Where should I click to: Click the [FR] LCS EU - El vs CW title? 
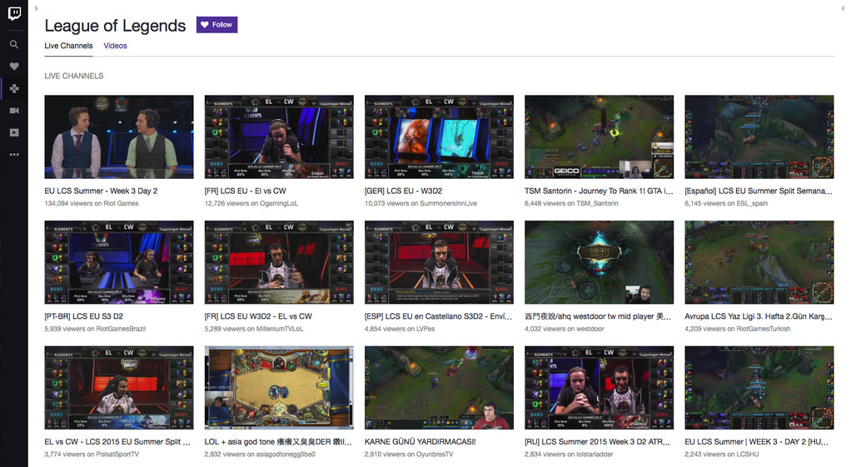pyautogui.click(x=246, y=191)
